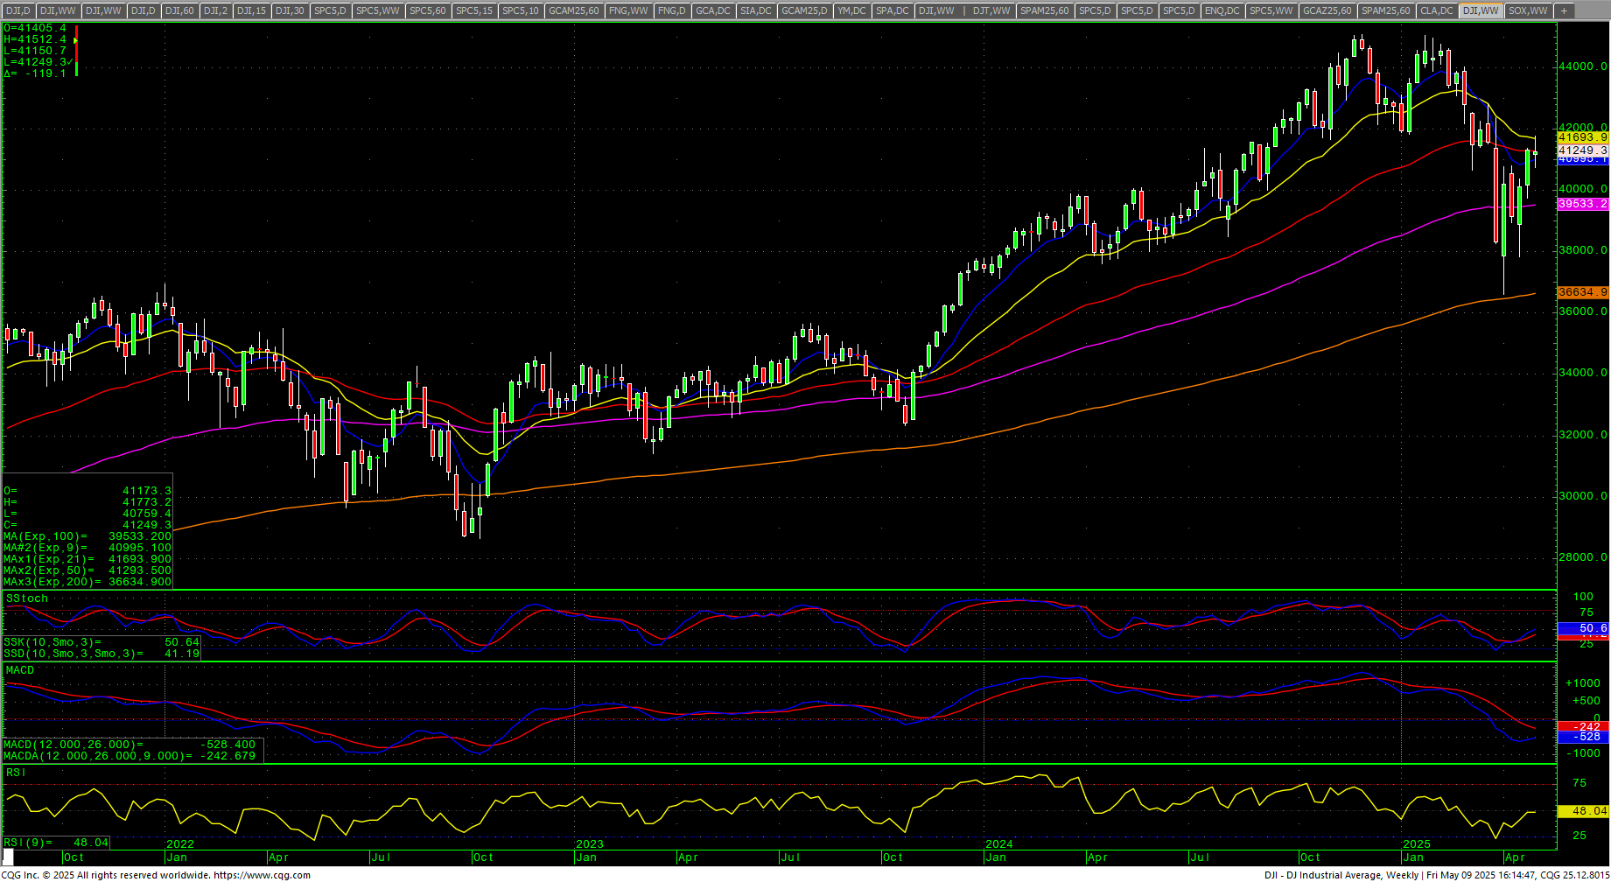
Task: Click the 2024 year label on time axis
Action: point(998,844)
